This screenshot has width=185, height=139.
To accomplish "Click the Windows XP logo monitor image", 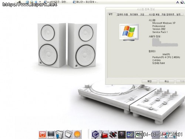I will click(129, 32).
